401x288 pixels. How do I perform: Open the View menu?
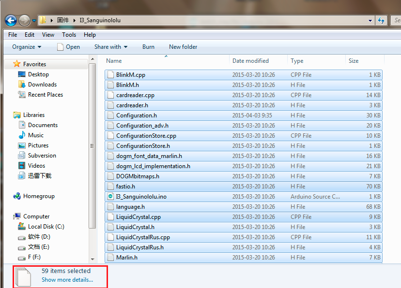(48, 35)
